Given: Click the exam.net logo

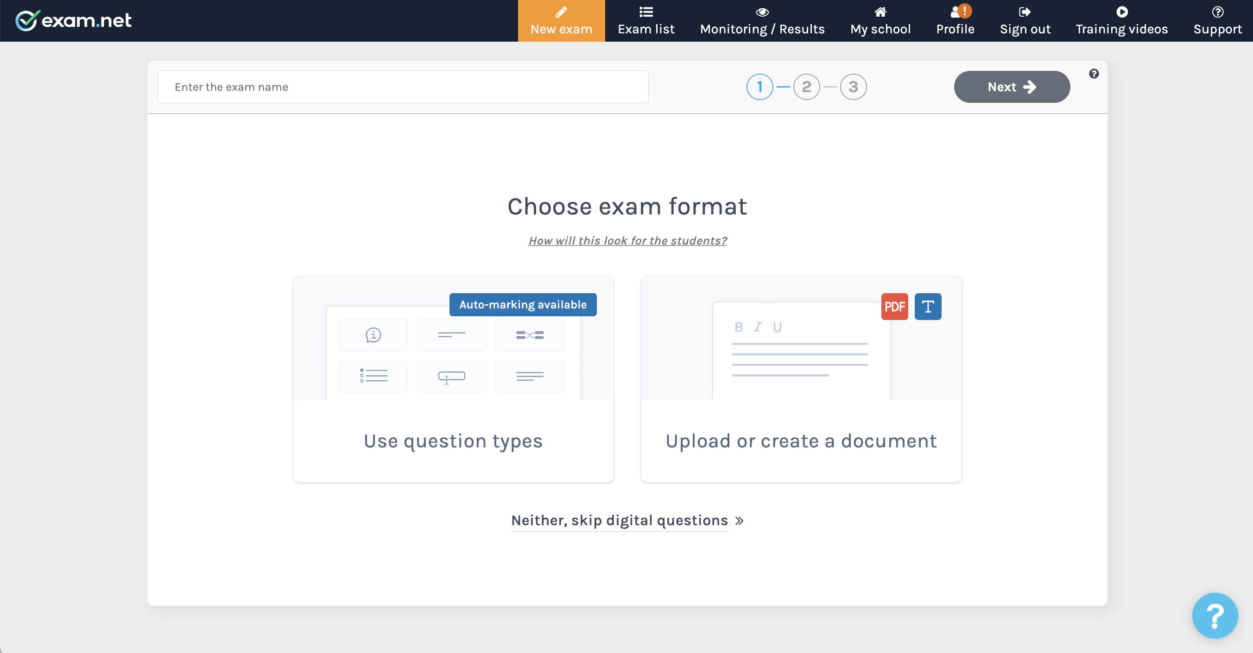Looking at the screenshot, I should coord(73,20).
